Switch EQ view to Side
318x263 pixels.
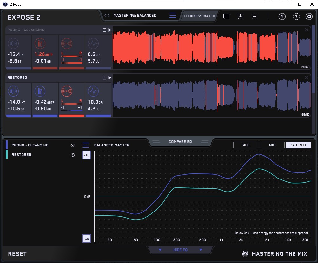click(x=246, y=145)
